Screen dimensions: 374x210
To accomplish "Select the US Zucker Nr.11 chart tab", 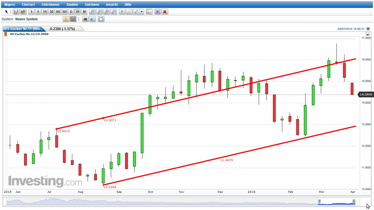I will pos(24,29).
